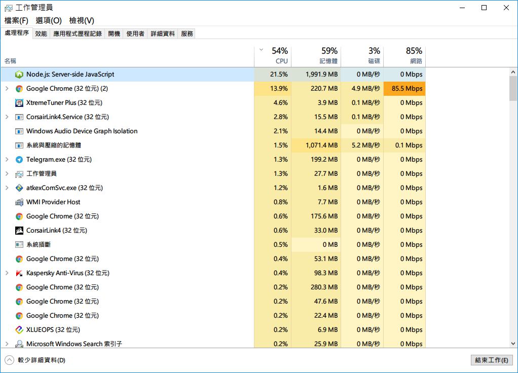The height and width of the screenshot is (373, 518).
Task: Switch to the 效能 tab
Action: [x=41, y=33]
